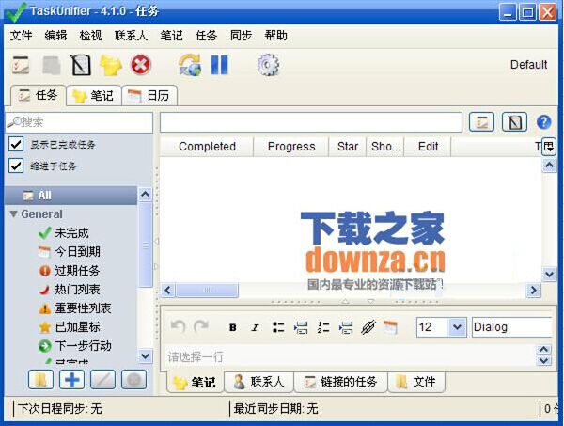Screen dimensions: 564x426
Task: Click the undo arrow in note editor
Action: click(x=178, y=326)
